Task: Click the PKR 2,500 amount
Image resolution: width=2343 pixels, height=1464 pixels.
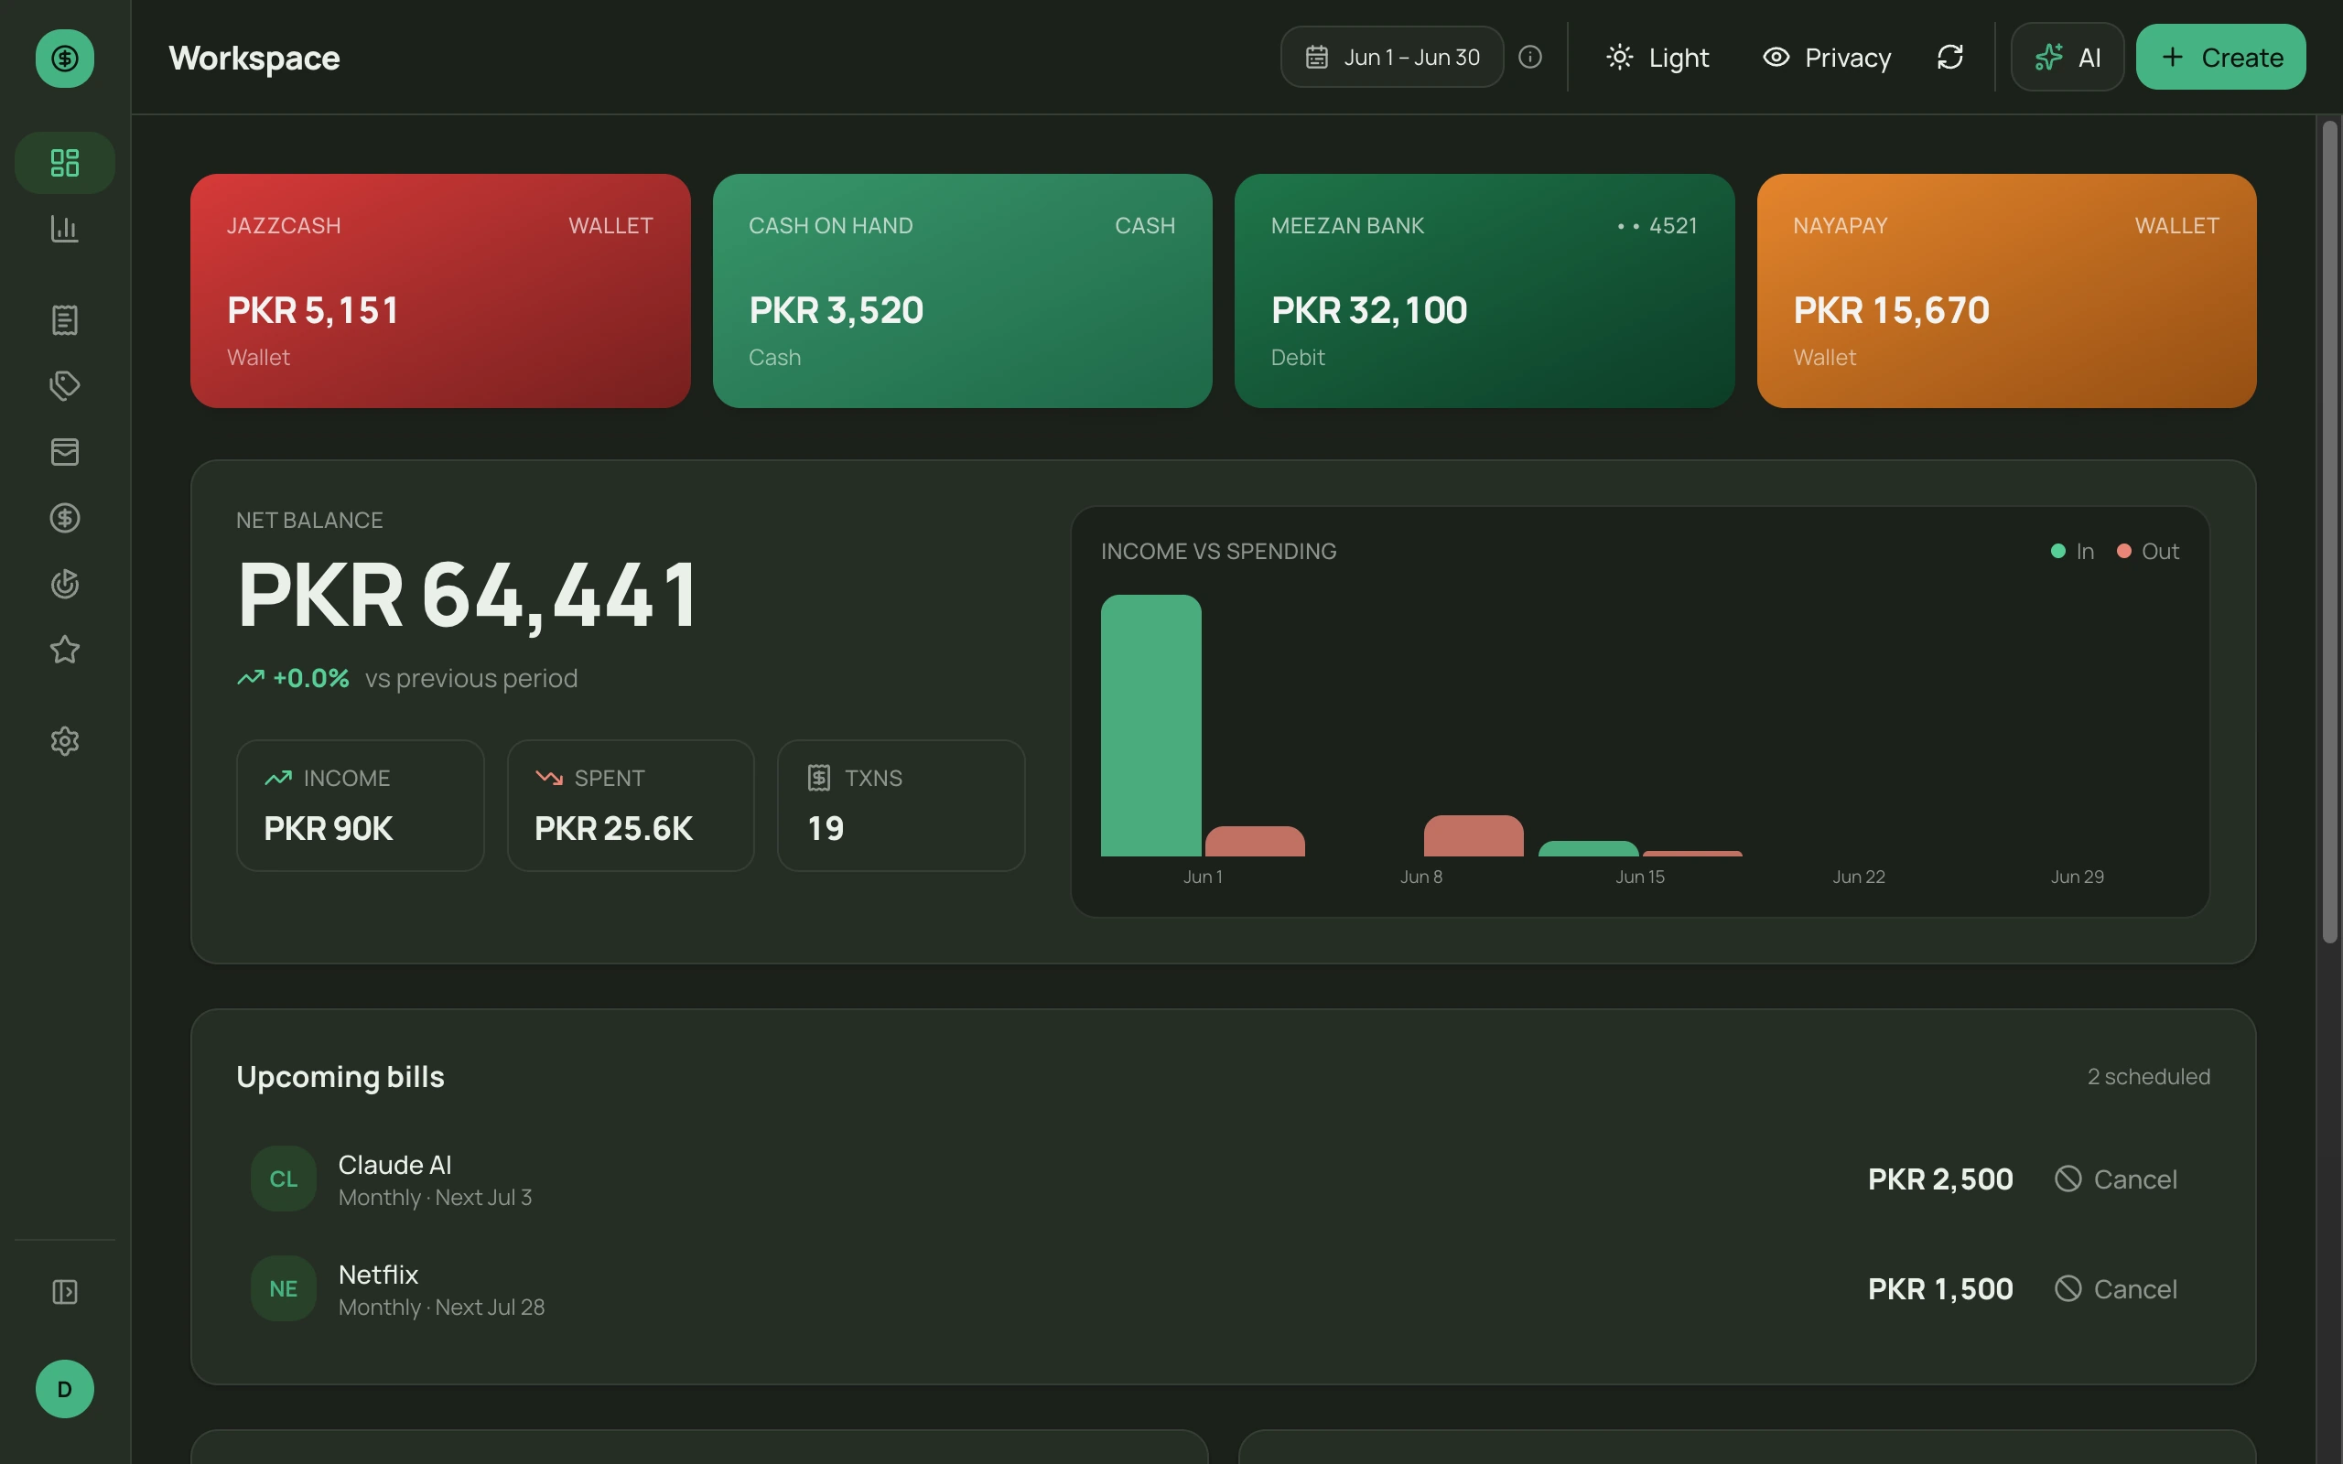Action: [1940, 1179]
